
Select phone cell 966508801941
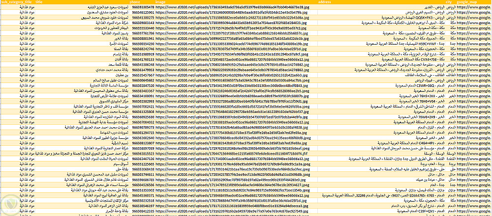click(143, 38)
